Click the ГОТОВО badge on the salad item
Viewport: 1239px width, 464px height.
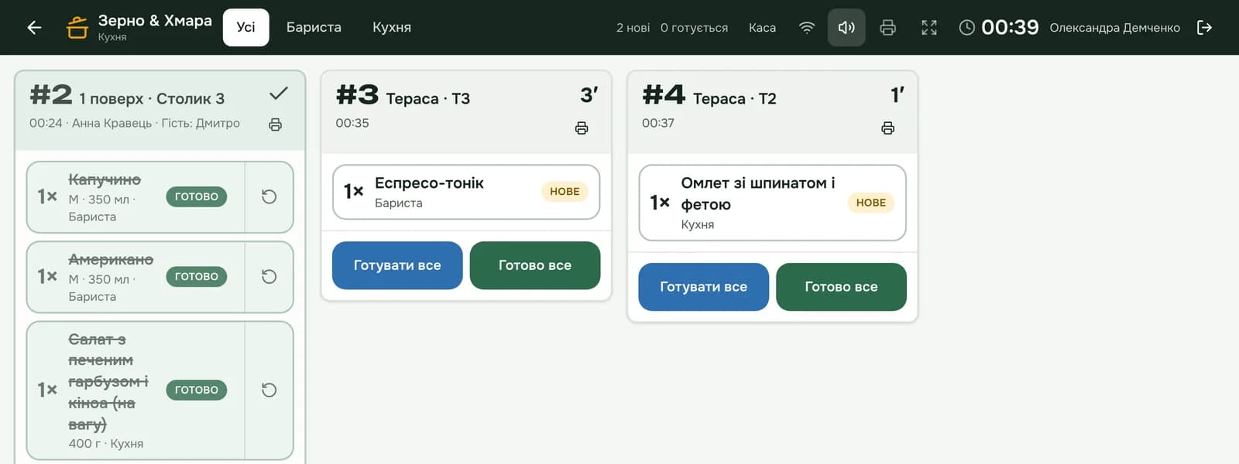[x=197, y=390]
